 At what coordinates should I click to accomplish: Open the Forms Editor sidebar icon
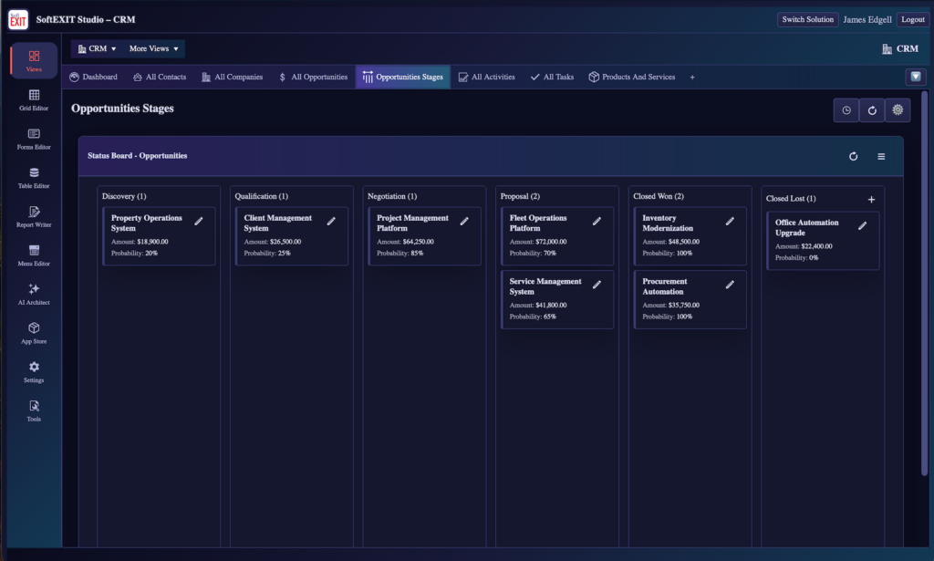[34, 139]
